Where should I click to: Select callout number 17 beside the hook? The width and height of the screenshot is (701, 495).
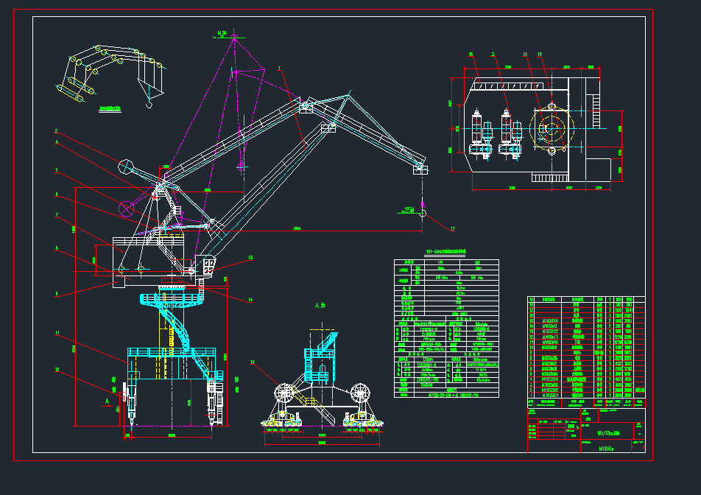[x=452, y=228]
